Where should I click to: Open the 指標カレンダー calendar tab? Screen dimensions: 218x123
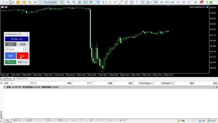63,120
